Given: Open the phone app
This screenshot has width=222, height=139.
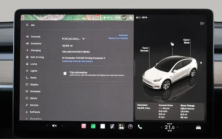Looking at the screenshot, I should pyautogui.click(x=140, y=127).
